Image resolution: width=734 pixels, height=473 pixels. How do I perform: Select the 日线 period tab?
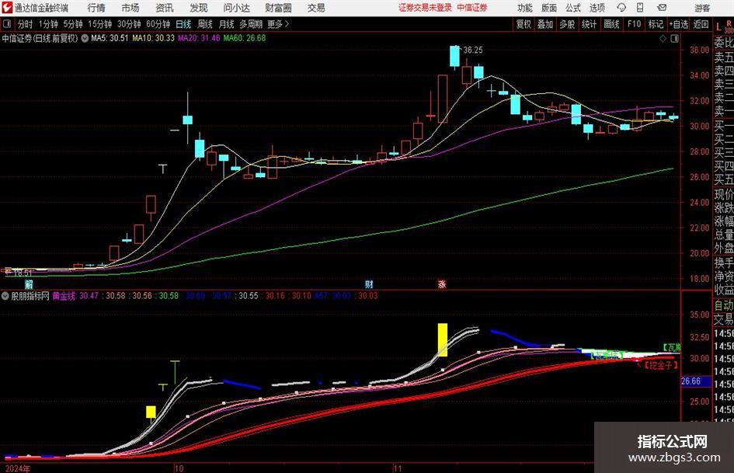point(183,24)
